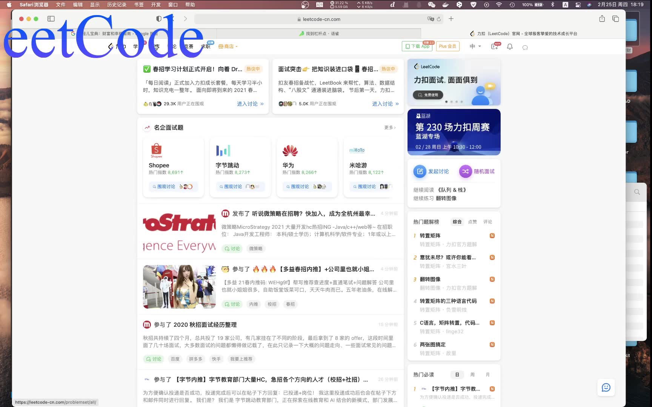This screenshot has width=652, height=407.
Task: Continue practicing 翻转图像
Action: click(446, 198)
